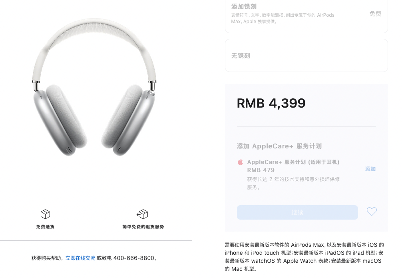Viewport: 402px width, 278px height.
Task: Click the RMB 4,399 price text
Action: (271, 103)
